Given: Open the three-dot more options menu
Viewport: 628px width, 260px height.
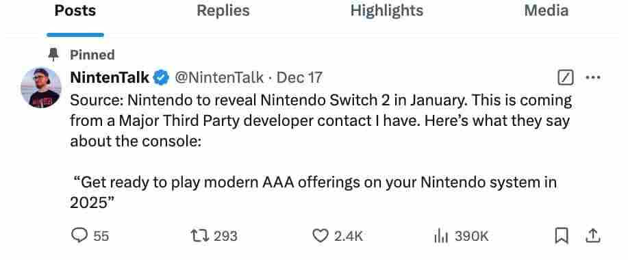Looking at the screenshot, I should point(593,77).
